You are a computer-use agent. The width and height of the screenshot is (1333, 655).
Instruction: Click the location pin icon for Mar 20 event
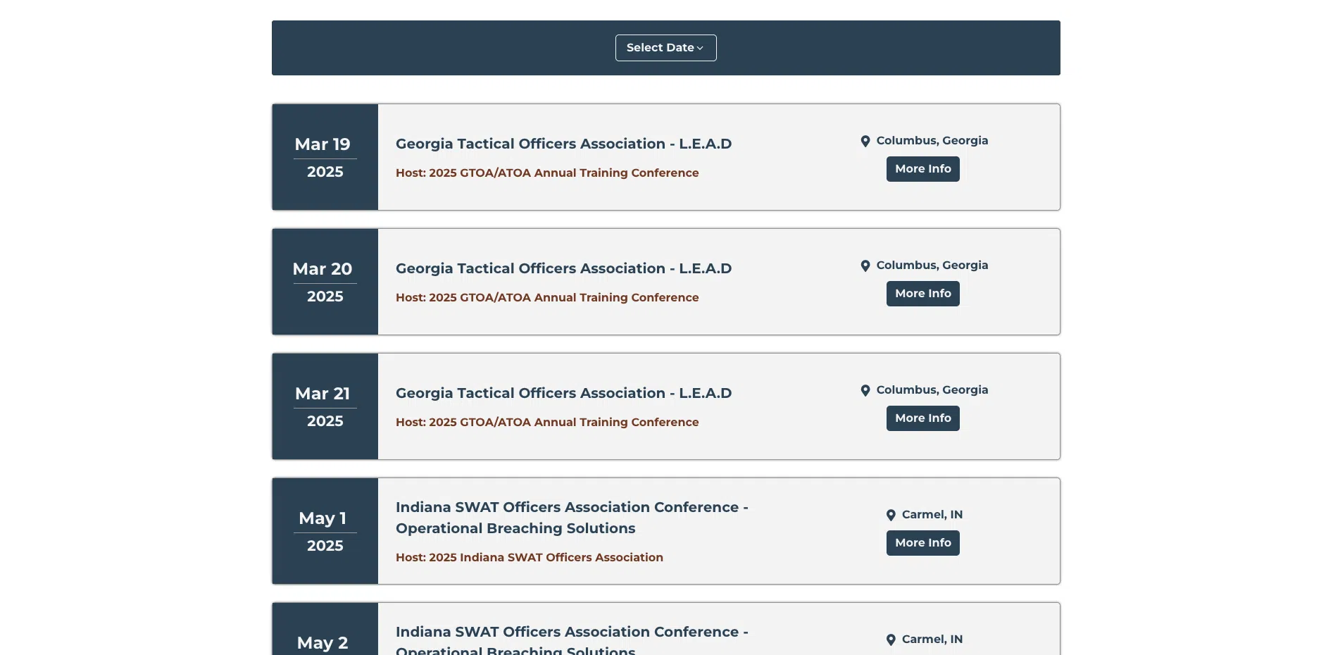[x=865, y=266]
